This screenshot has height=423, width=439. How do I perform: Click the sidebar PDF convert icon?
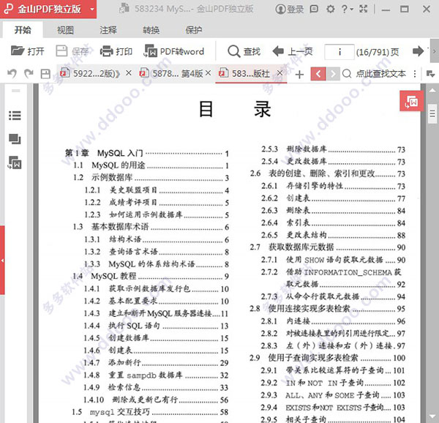click(15, 162)
